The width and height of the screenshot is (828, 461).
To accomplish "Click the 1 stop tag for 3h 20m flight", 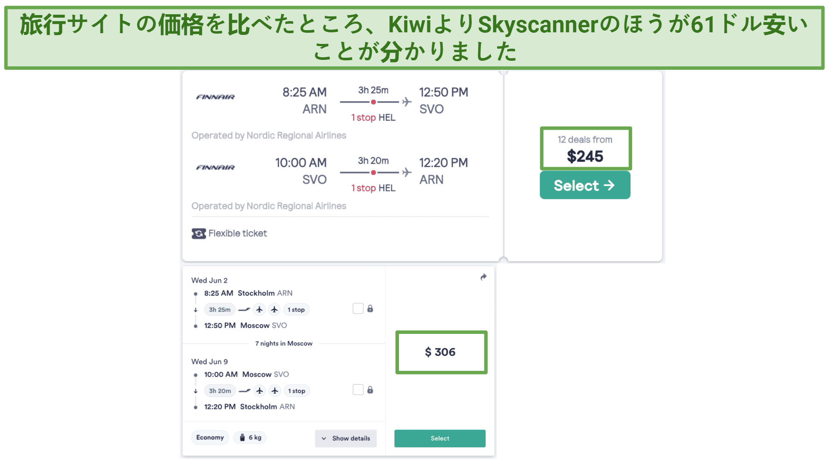I will tap(297, 391).
